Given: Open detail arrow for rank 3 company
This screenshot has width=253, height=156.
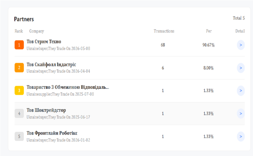Looking at the screenshot, I should coord(241,90).
